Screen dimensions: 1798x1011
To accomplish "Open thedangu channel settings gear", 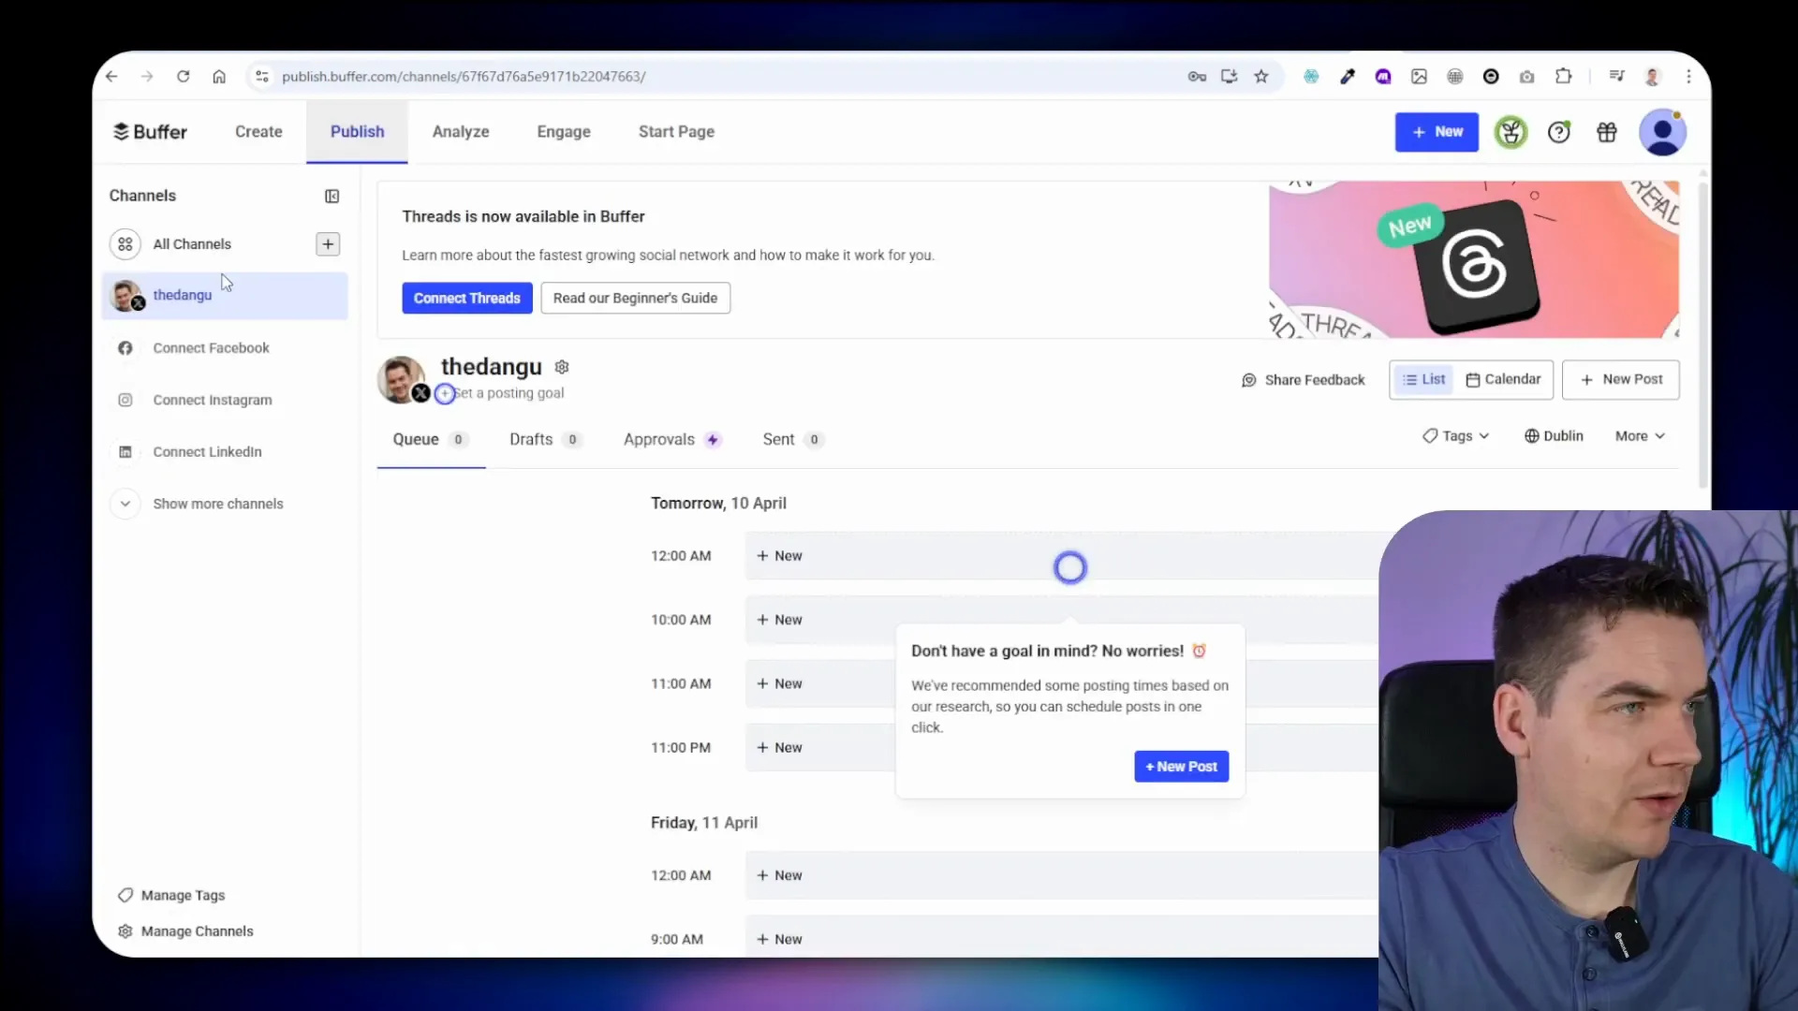I will click(x=562, y=367).
